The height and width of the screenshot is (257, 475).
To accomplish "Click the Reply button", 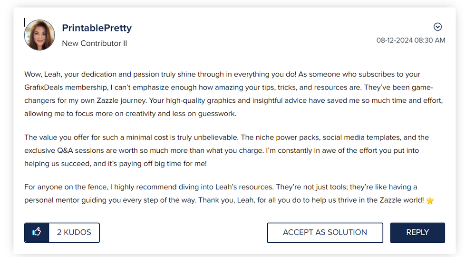I will pos(417,232).
